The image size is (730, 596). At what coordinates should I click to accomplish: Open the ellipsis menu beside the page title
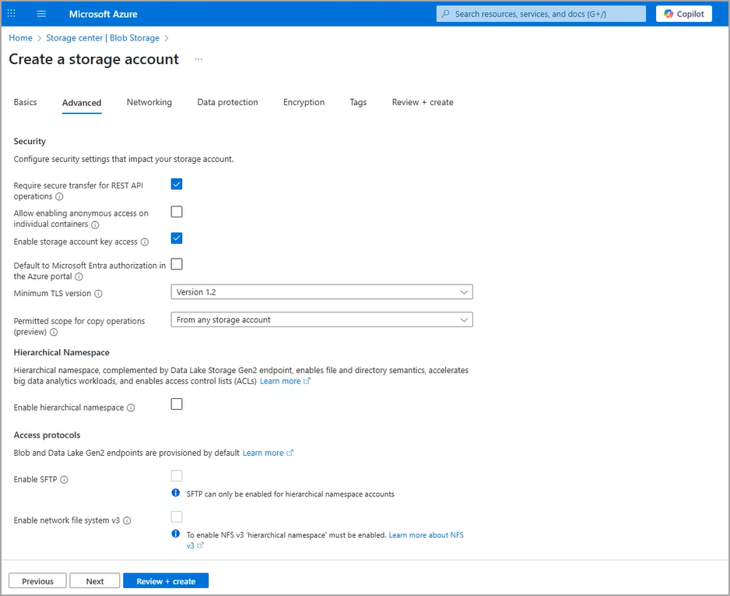point(198,59)
